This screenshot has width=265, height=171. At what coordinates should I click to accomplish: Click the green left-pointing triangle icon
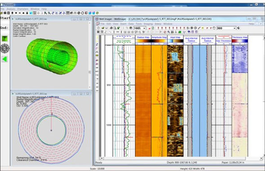[5, 59]
